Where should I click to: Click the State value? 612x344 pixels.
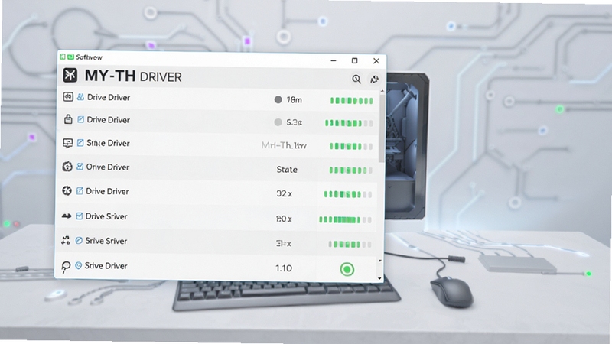click(287, 170)
